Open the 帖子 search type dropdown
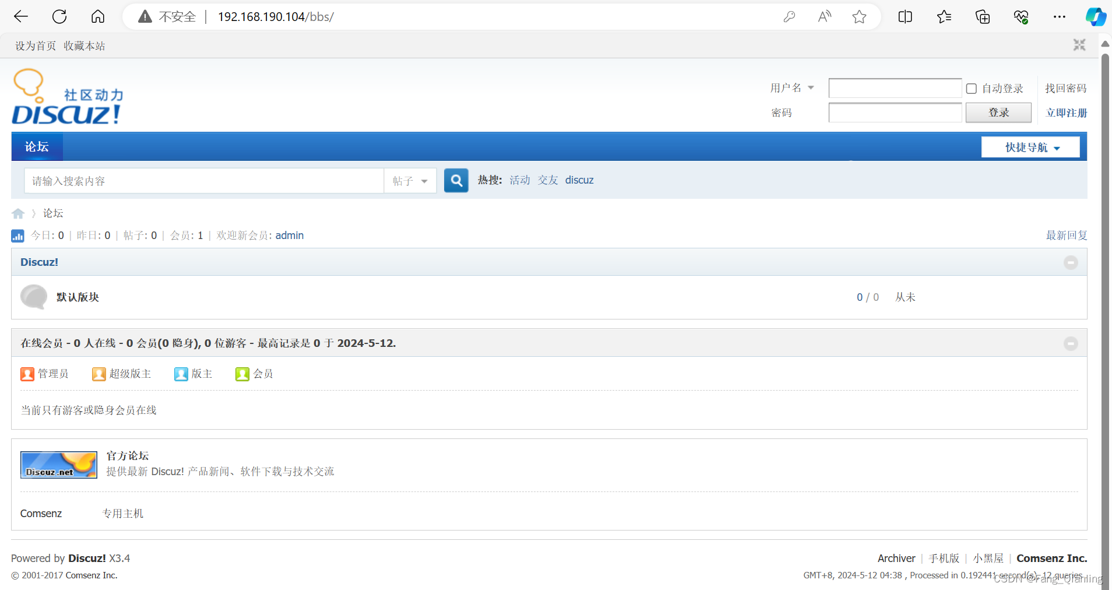 click(x=410, y=181)
